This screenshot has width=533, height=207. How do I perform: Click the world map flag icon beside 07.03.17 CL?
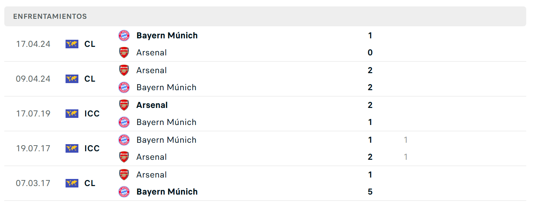(x=72, y=183)
